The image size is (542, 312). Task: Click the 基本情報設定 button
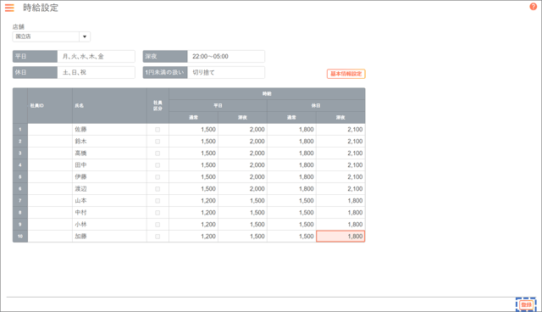346,74
